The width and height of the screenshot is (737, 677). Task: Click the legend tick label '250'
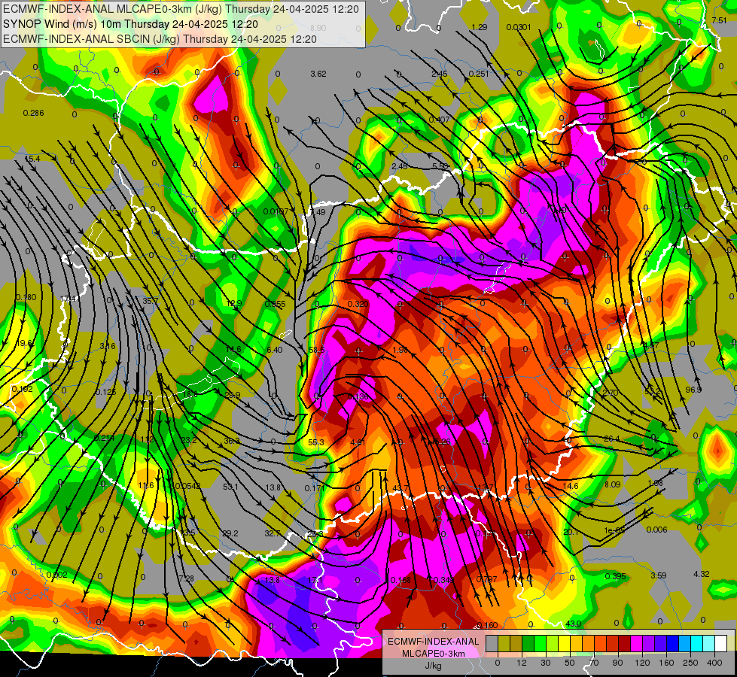[x=690, y=663]
